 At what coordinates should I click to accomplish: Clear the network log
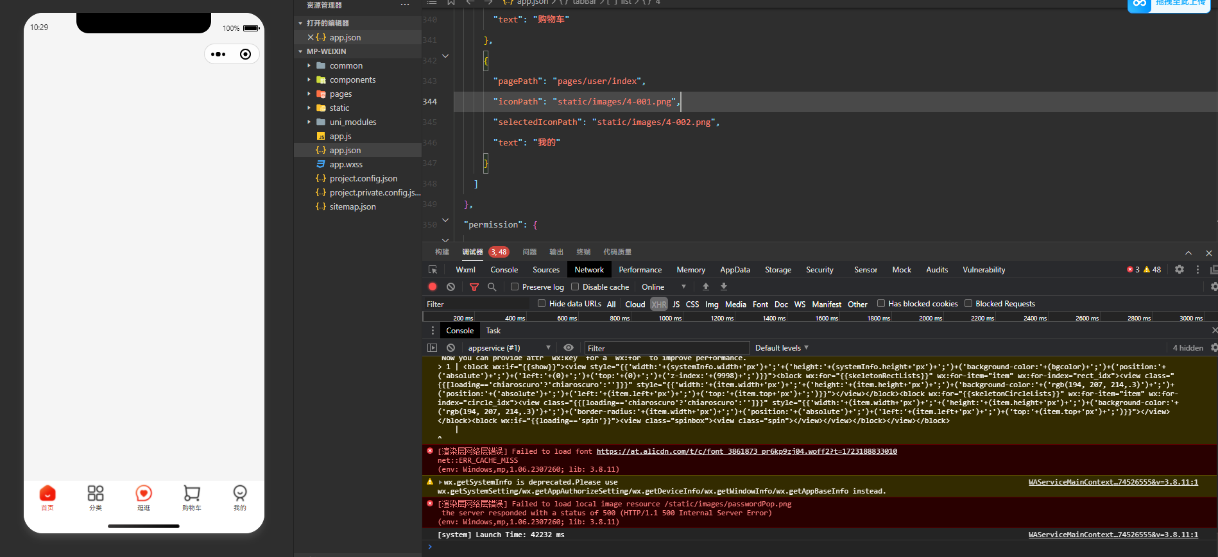click(451, 287)
